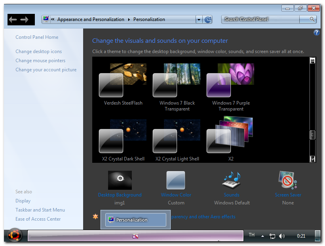Open Taskbar and Start Menu link
This screenshot has width=325, height=246.
click(x=40, y=210)
